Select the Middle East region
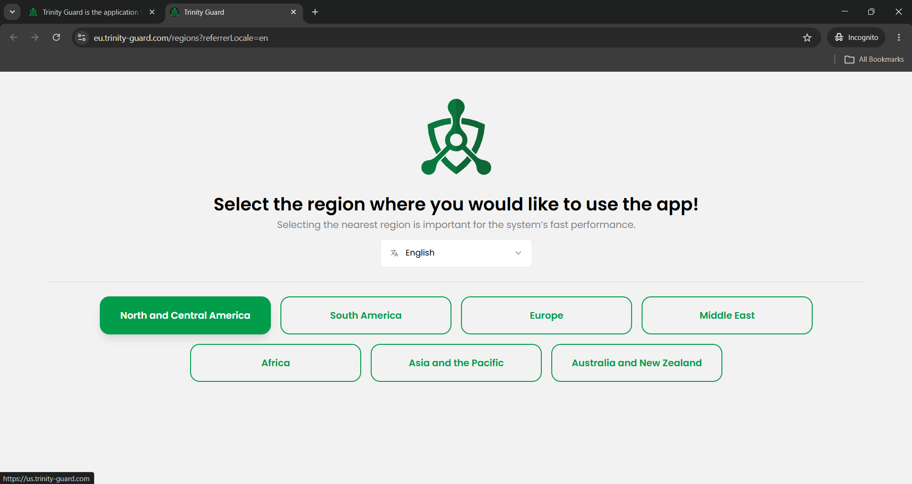 point(727,315)
